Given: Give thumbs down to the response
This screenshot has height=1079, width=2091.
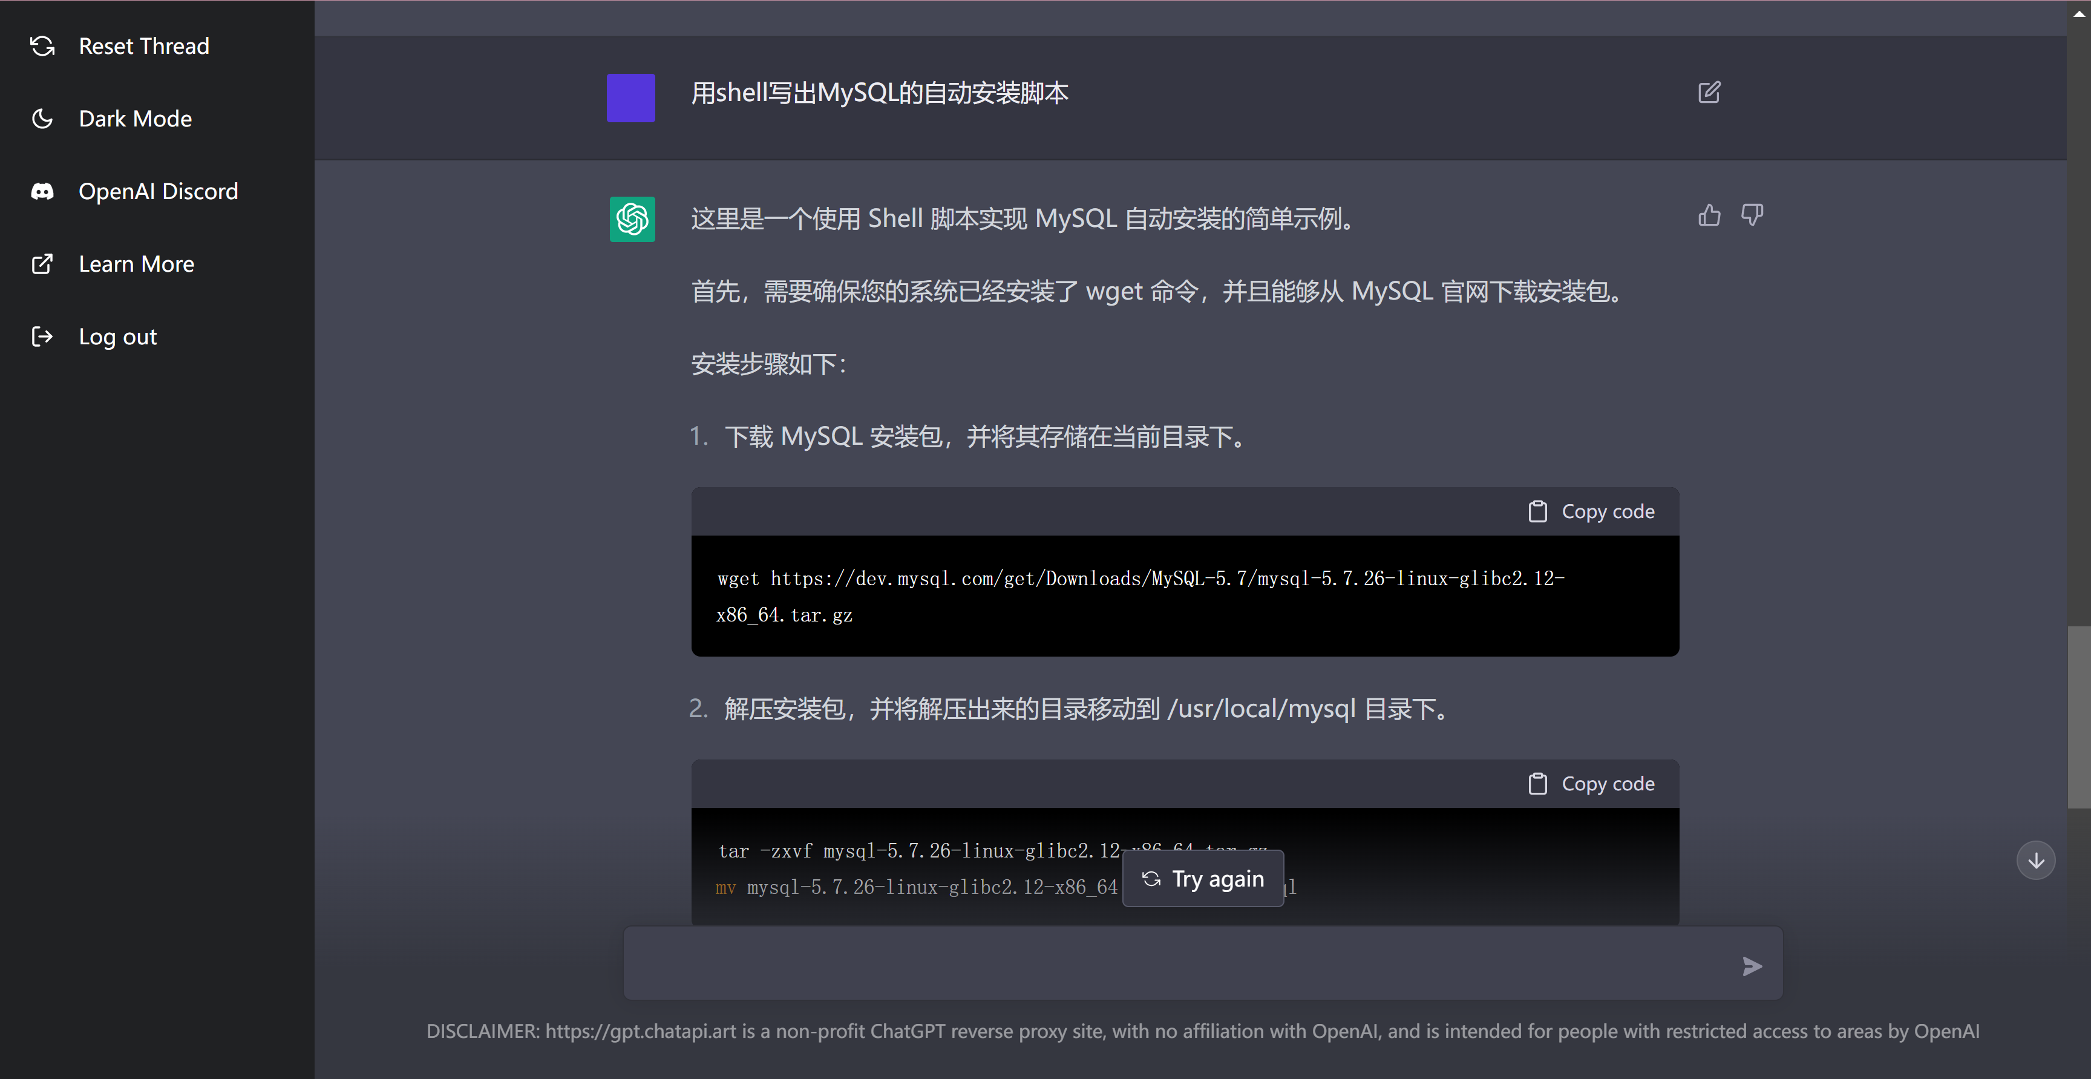Looking at the screenshot, I should pyautogui.click(x=1752, y=215).
